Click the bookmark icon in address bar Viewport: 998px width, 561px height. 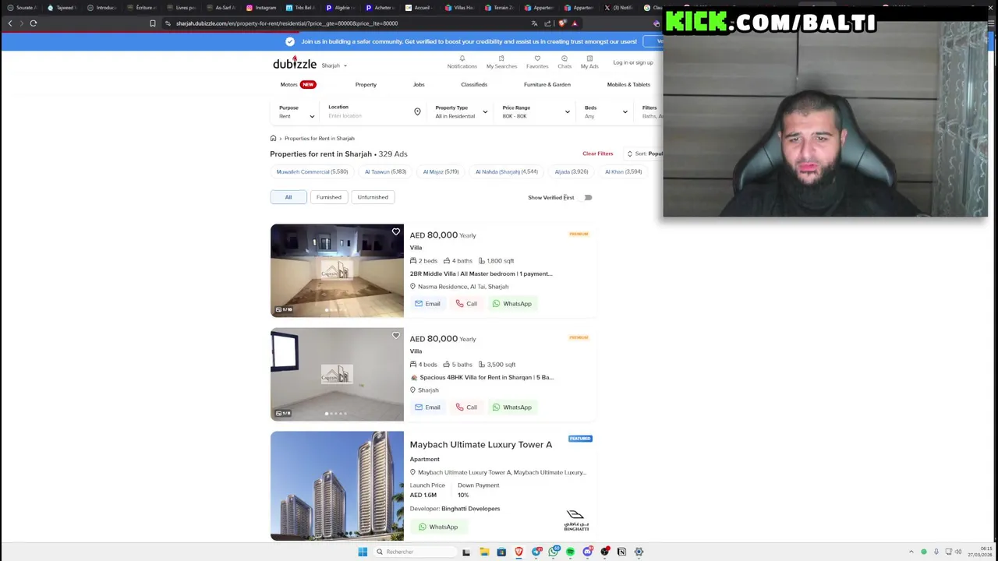click(153, 23)
